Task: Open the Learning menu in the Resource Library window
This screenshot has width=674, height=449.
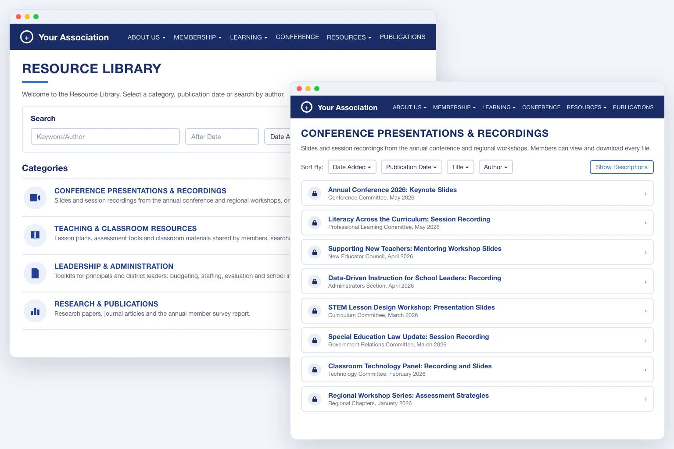Action: (x=249, y=37)
